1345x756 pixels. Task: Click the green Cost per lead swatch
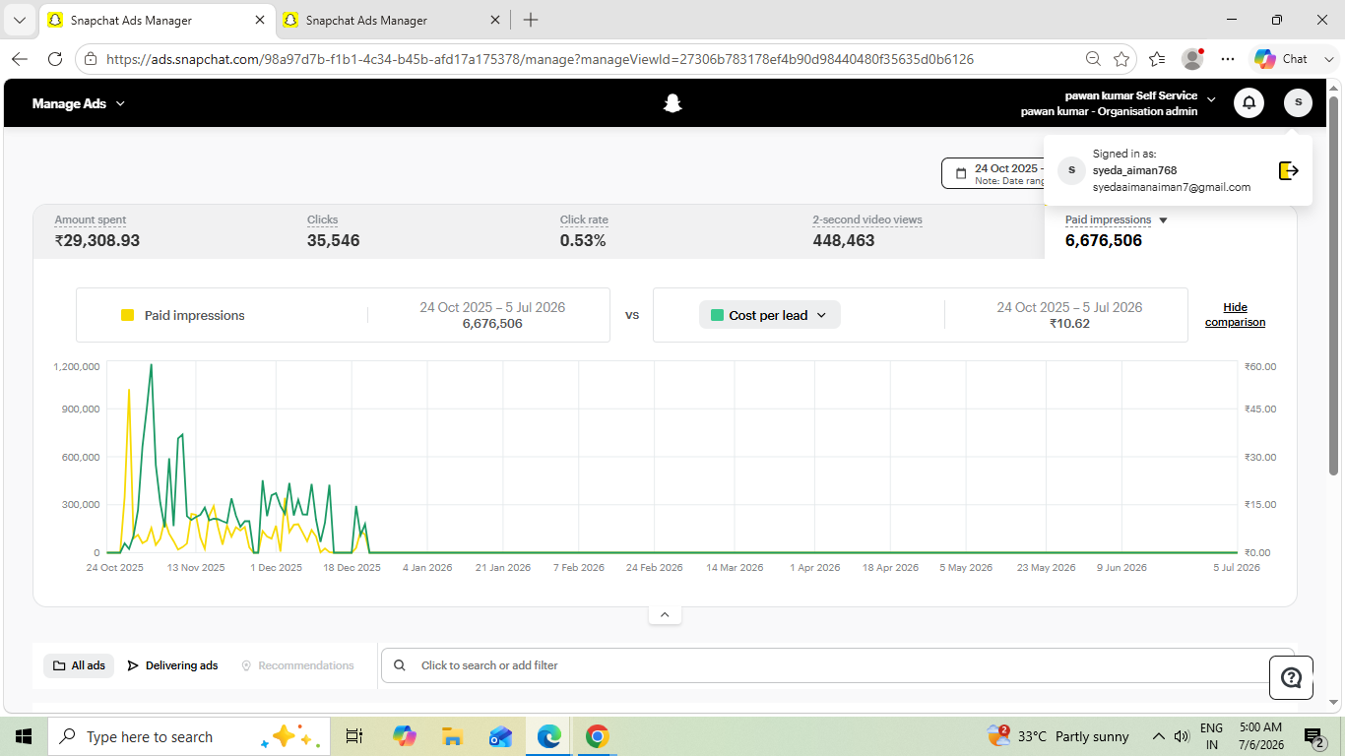point(718,315)
